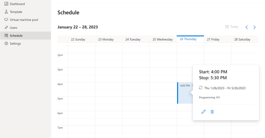Delete the schedule with trash icon
This screenshot has height=138, width=265.
click(x=212, y=112)
